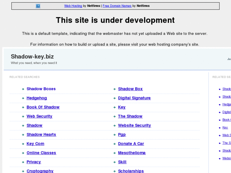231x173 pixels.
Task: Click the Hedgehog link
Action: [37, 98]
